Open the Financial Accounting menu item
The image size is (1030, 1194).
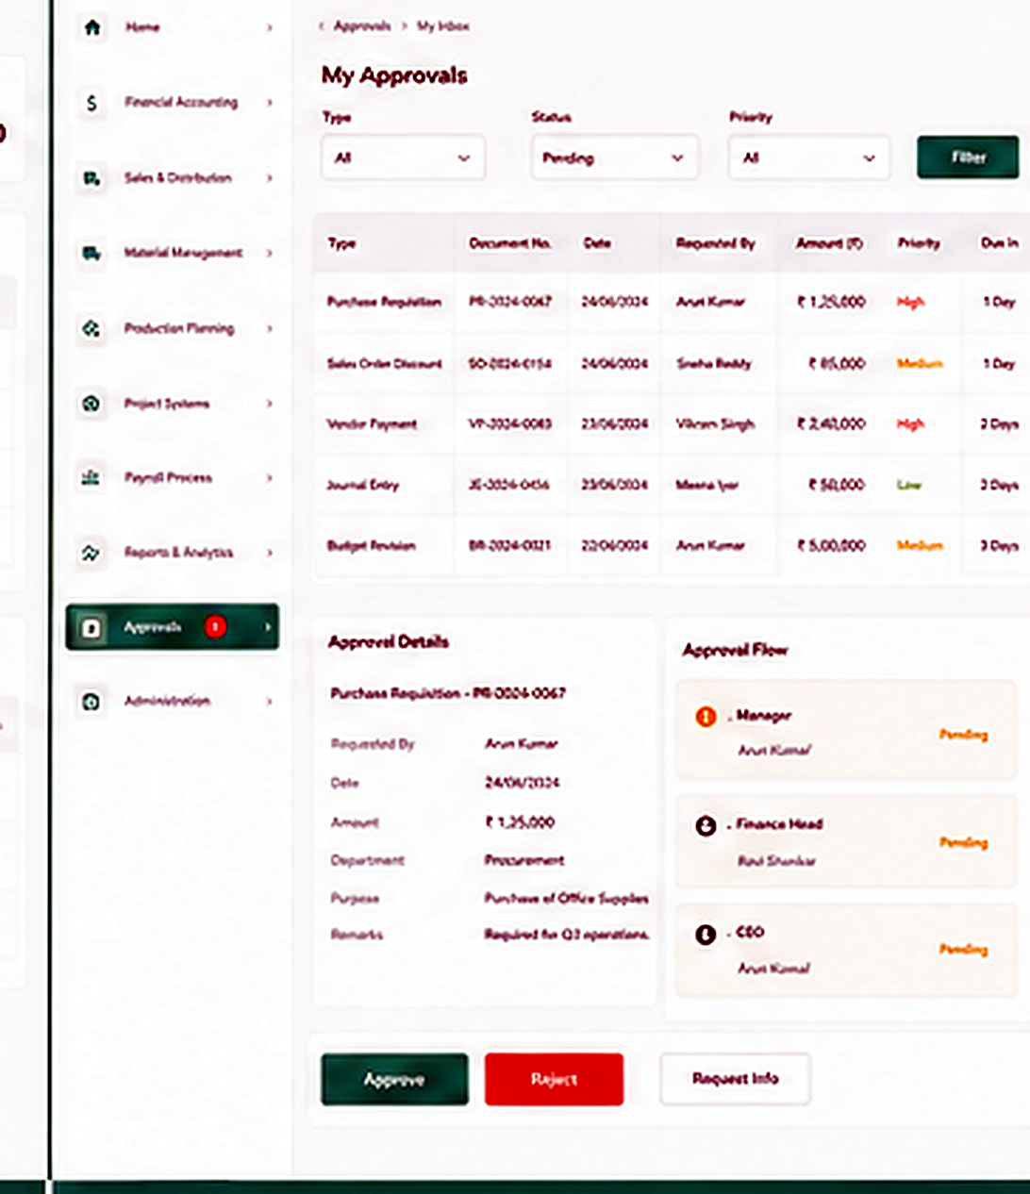tap(174, 103)
